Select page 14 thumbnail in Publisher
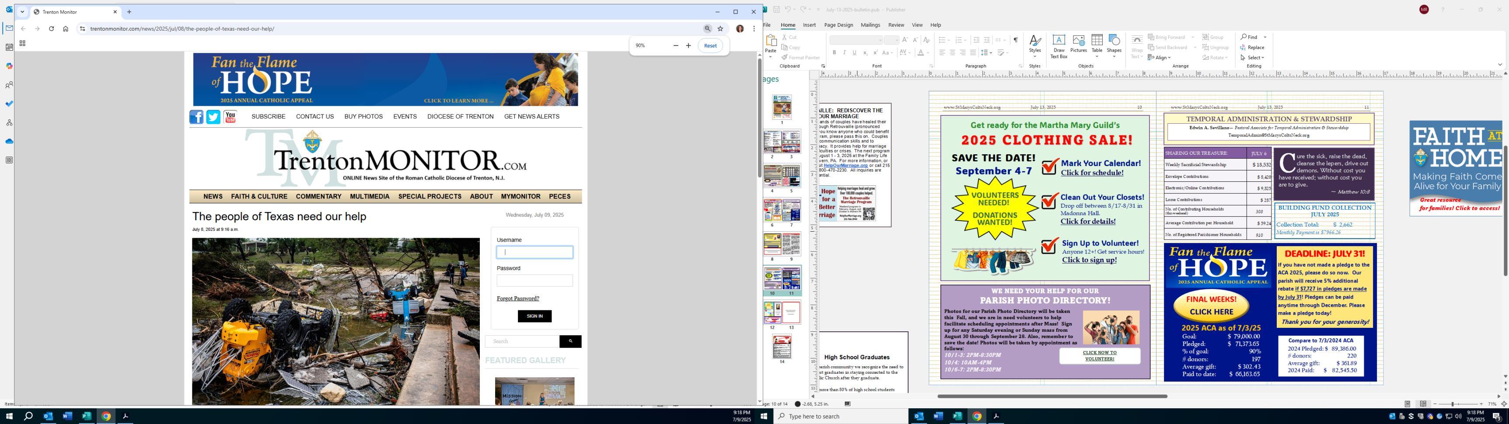 pyautogui.click(x=782, y=347)
